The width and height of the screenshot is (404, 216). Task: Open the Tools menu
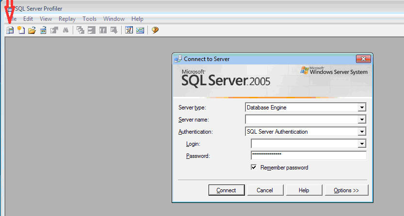click(90, 19)
